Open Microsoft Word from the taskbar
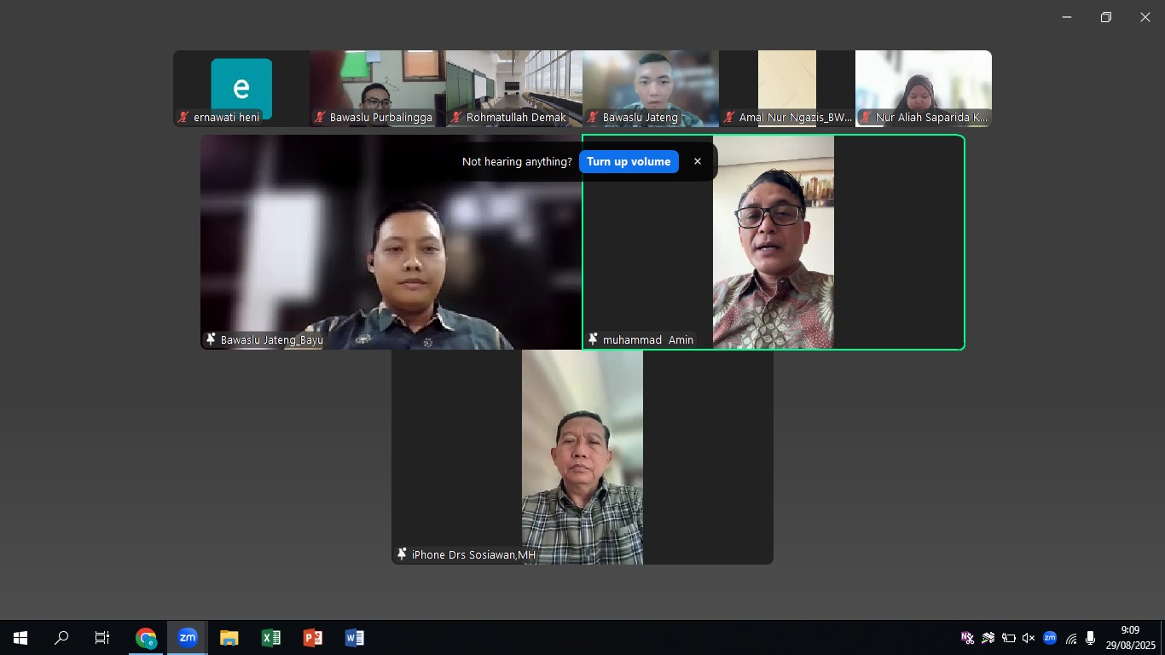 pyautogui.click(x=355, y=637)
